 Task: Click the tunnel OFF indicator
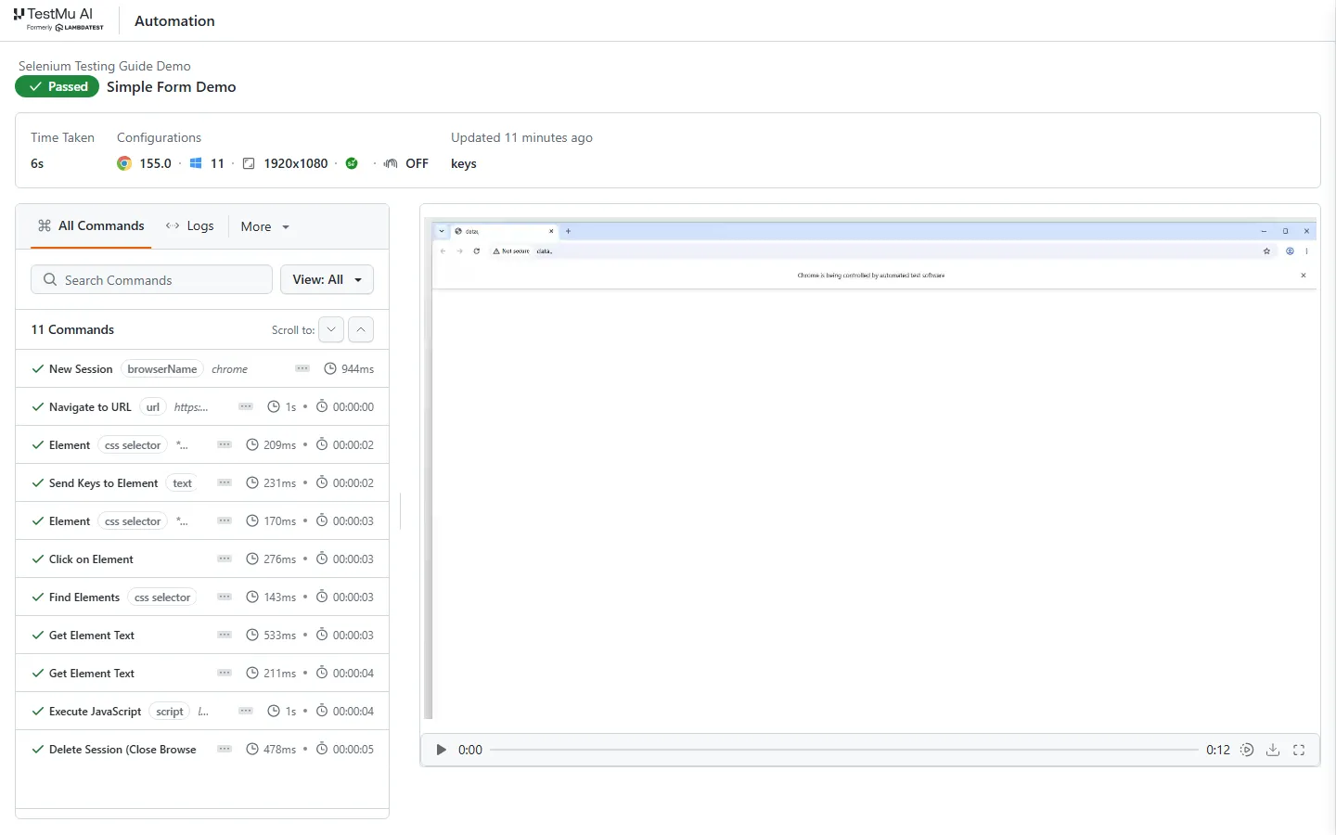coord(406,163)
